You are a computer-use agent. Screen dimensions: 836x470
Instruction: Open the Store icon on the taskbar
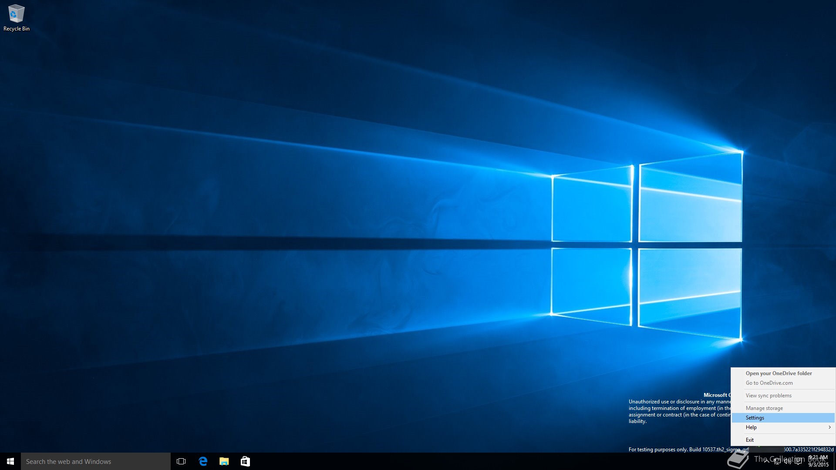245,461
